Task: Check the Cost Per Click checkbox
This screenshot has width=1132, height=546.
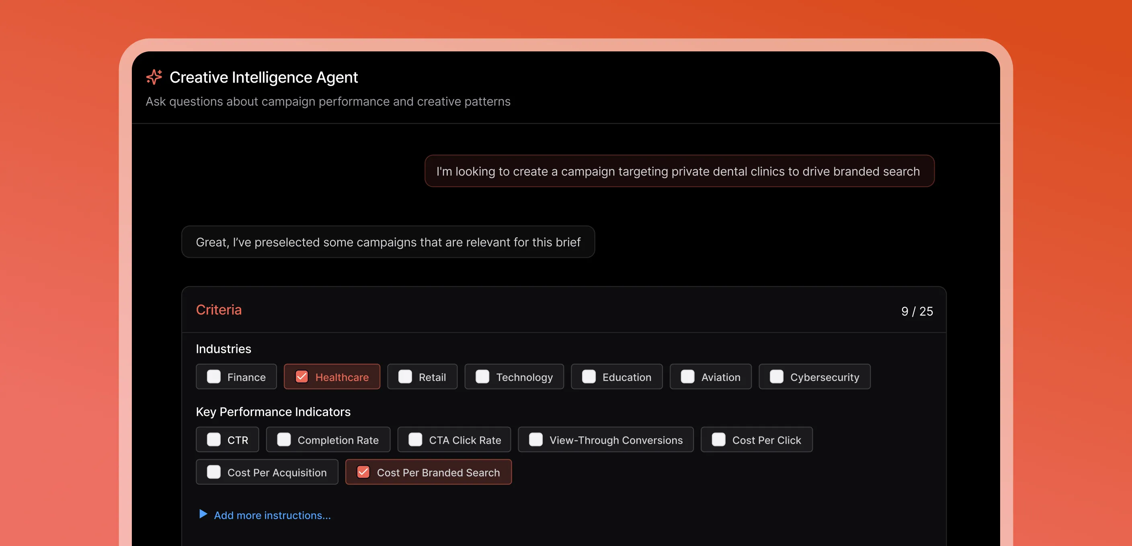Action: (x=718, y=439)
